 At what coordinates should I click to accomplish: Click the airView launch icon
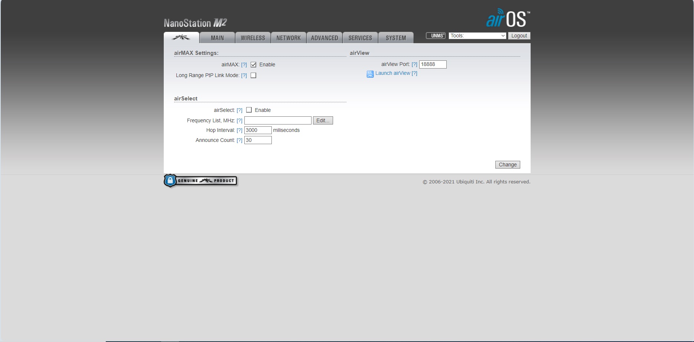[370, 74]
